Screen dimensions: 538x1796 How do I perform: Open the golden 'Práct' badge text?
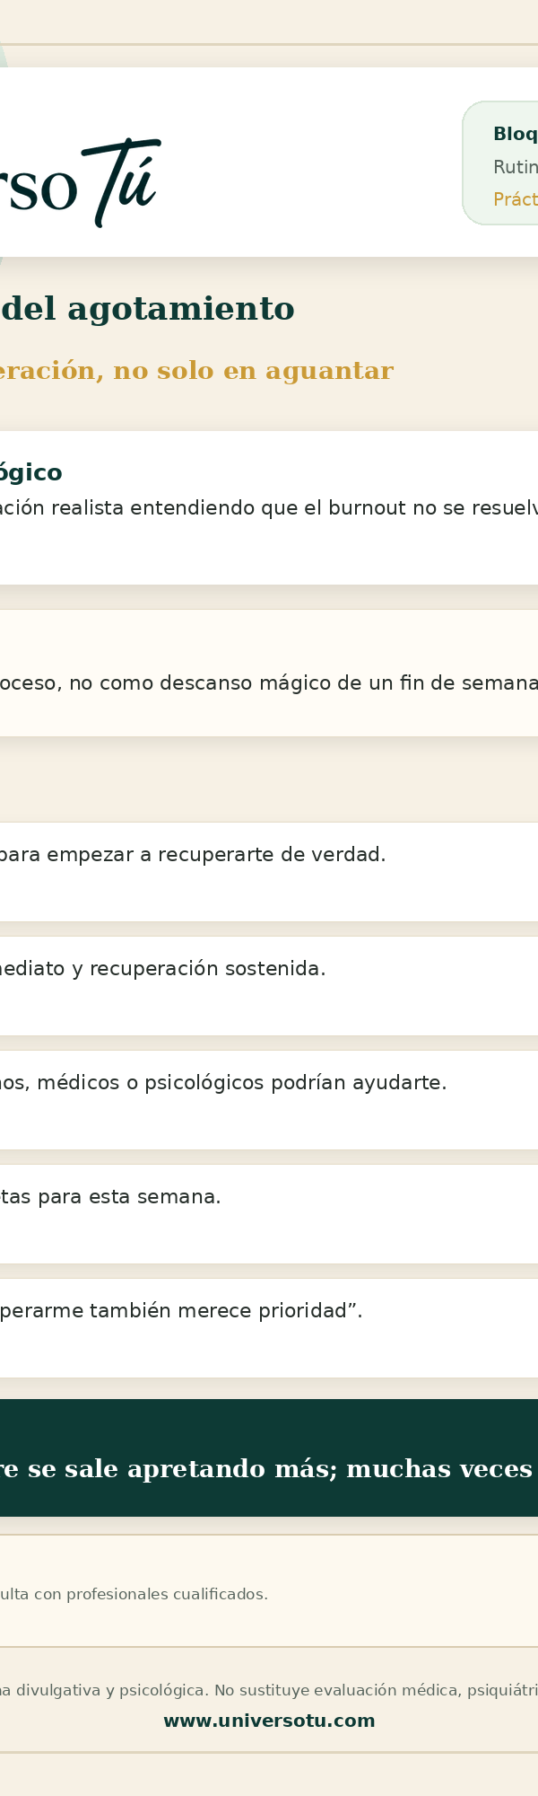click(x=516, y=199)
